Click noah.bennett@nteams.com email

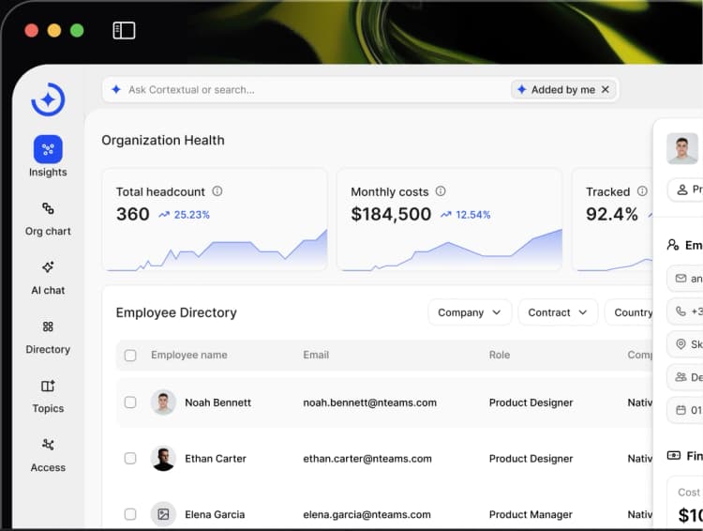click(370, 402)
